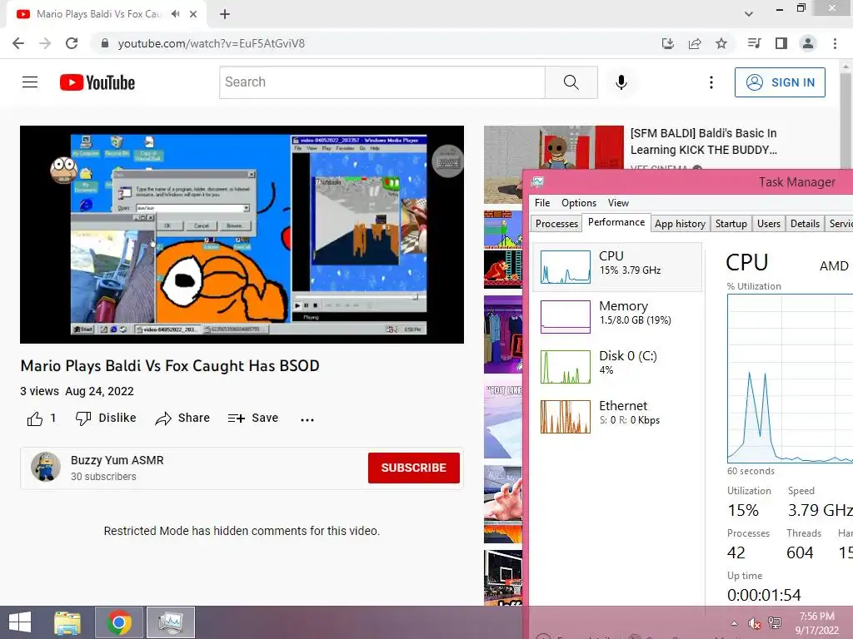Open more actions ellipsis under the video

[x=307, y=419]
